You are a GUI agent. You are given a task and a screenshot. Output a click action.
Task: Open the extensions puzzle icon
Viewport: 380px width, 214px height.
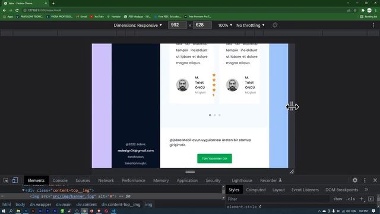tap(363, 11)
